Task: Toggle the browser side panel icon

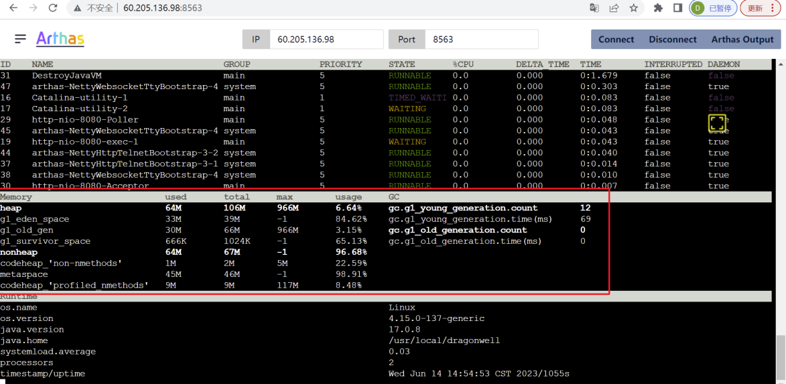Action: coord(677,8)
